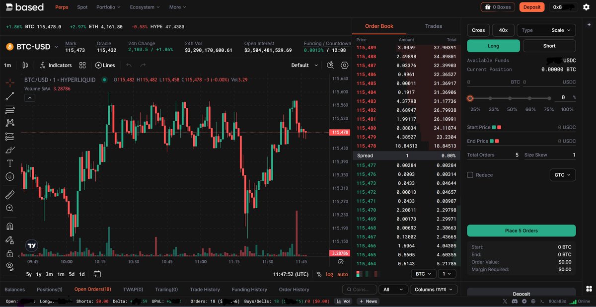Screen dimensions: 596x307
Task: Redo last chart action
Action: (143, 65)
